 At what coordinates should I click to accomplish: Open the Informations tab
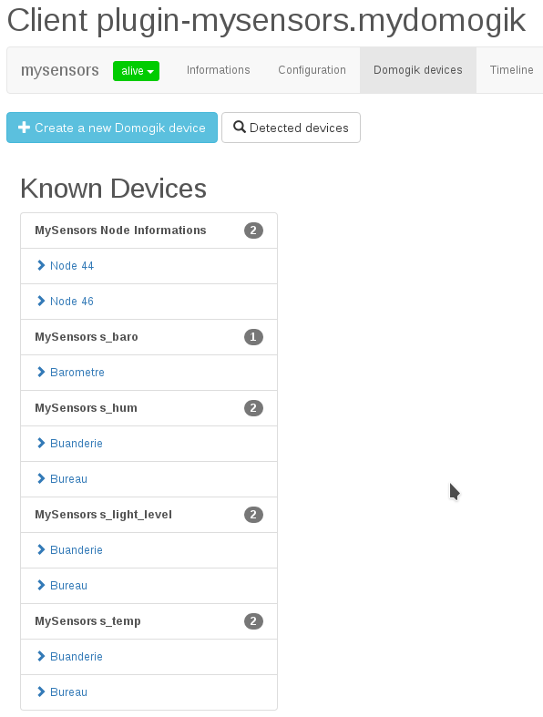(219, 70)
